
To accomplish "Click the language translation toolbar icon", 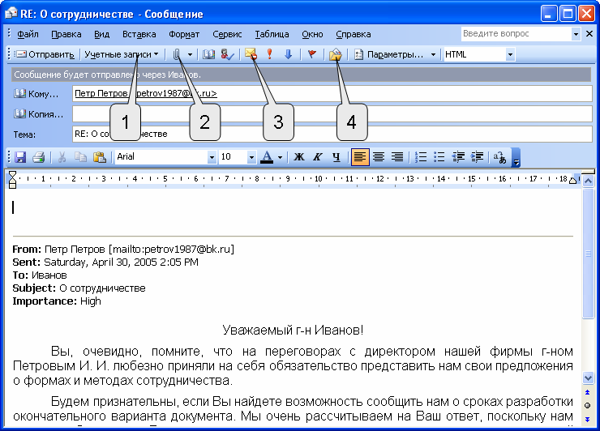I will pyautogui.click(x=499, y=157).
